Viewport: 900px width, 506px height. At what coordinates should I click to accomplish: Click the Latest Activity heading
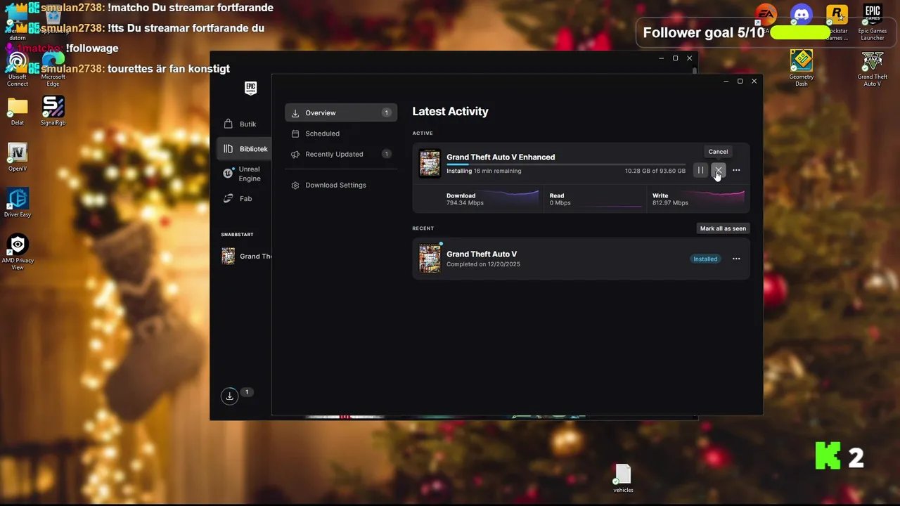[x=450, y=111]
